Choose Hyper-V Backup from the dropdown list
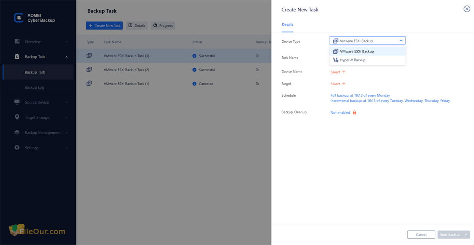Screen dimensions: 474x245 367,60
